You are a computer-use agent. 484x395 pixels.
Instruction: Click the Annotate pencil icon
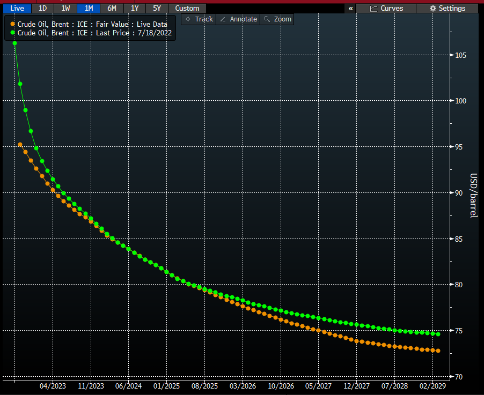pos(223,19)
